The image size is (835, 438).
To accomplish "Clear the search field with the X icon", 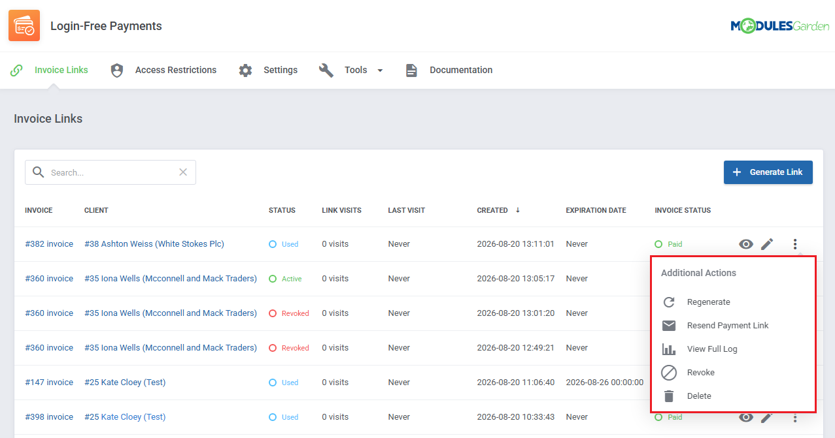I will (x=183, y=172).
